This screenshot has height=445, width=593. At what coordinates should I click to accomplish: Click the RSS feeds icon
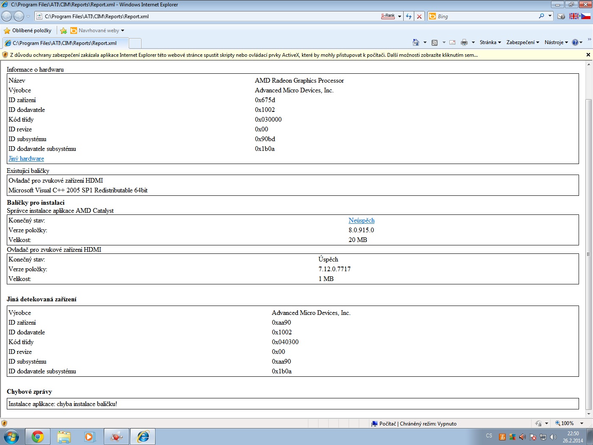[435, 42]
